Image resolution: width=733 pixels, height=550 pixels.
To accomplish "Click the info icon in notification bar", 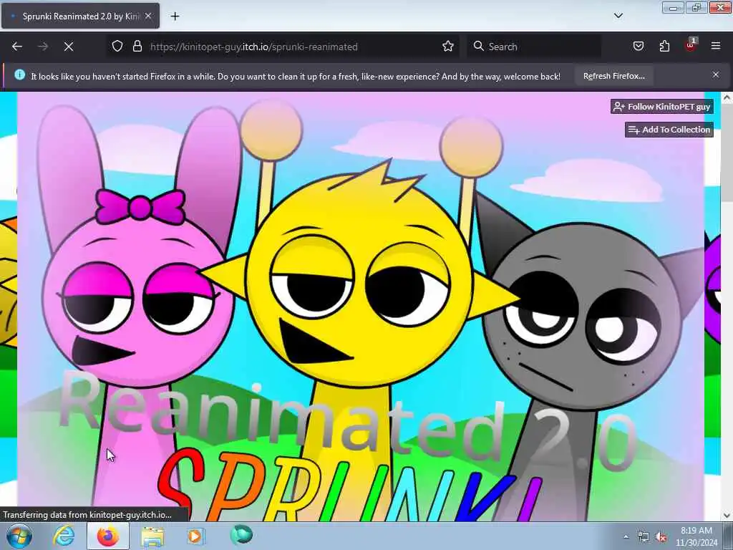I will 19,74.
